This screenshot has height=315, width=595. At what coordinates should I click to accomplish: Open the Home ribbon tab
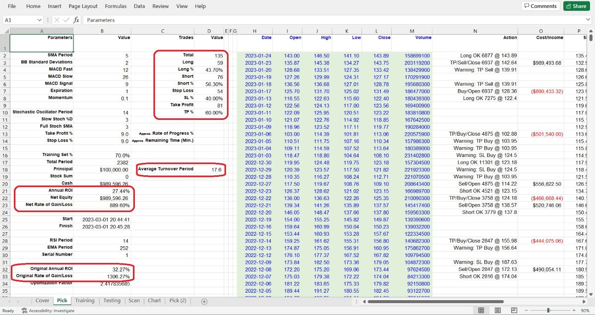[33, 6]
